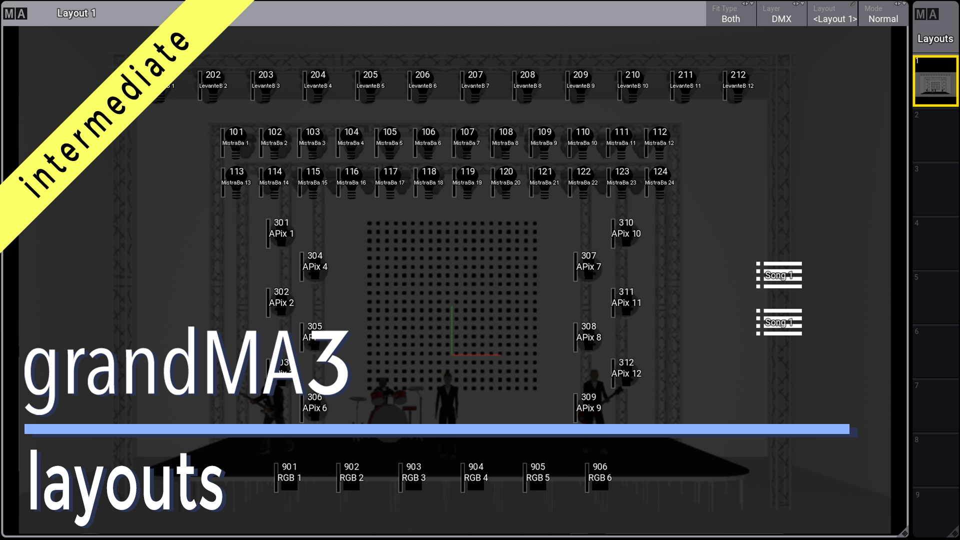Image resolution: width=960 pixels, height=540 pixels.
Task: Open the Layout 1 selection dropdown
Action: pyautogui.click(x=833, y=14)
